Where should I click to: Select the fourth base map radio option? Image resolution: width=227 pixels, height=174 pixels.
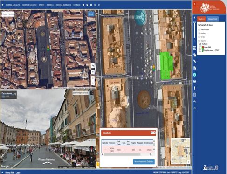[x=199, y=41]
